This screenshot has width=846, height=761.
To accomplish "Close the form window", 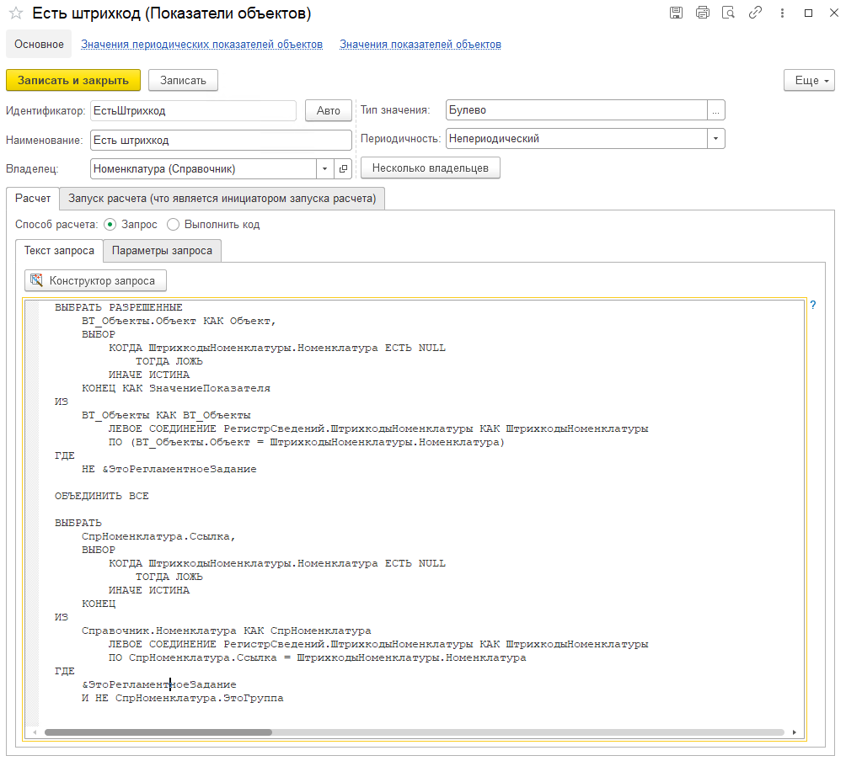I will [x=833, y=13].
